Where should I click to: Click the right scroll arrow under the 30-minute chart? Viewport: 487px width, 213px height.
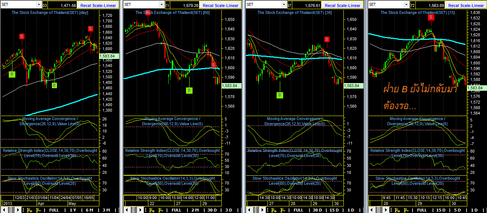(x=262, y=210)
